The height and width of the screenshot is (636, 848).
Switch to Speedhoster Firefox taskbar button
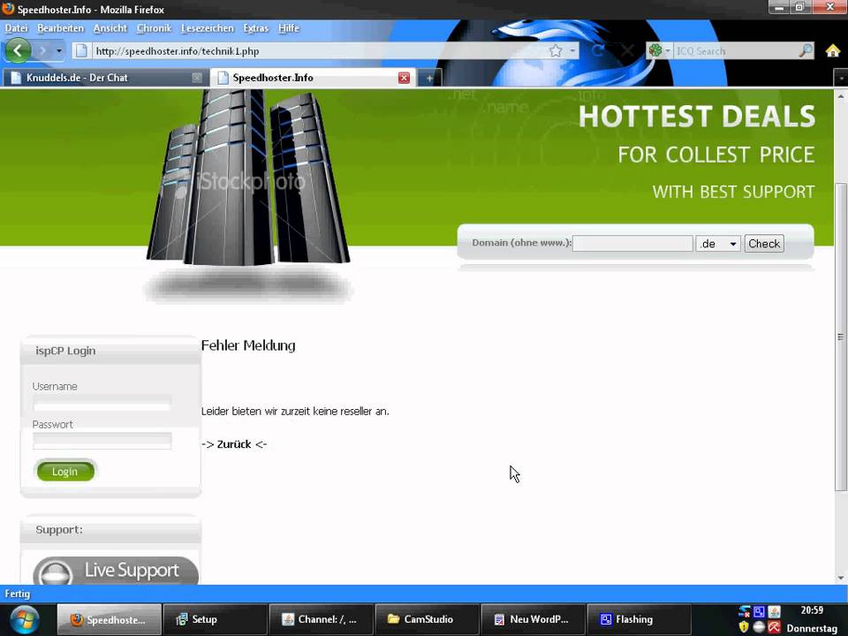pyautogui.click(x=109, y=619)
